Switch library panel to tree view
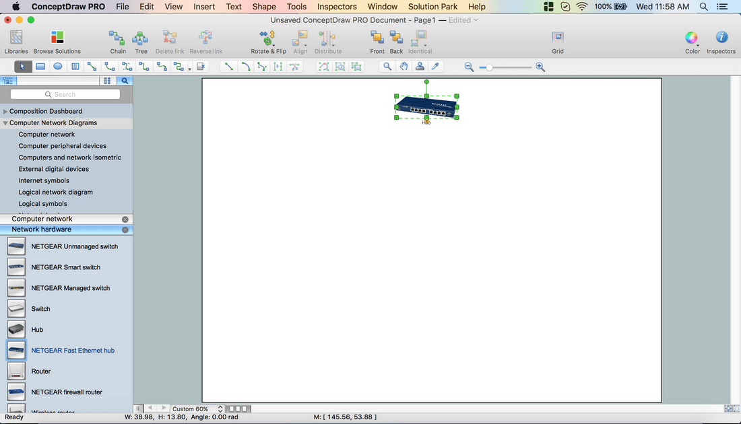Screen dimensions: 741x424 coord(8,81)
